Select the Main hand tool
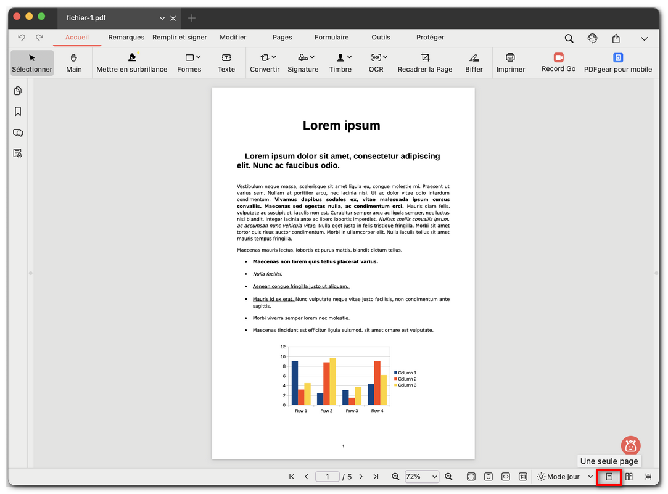 pyautogui.click(x=74, y=62)
